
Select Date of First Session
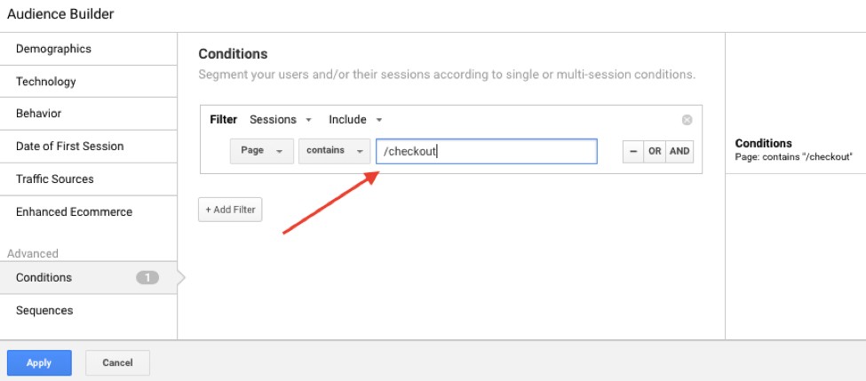(x=69, y=147)
